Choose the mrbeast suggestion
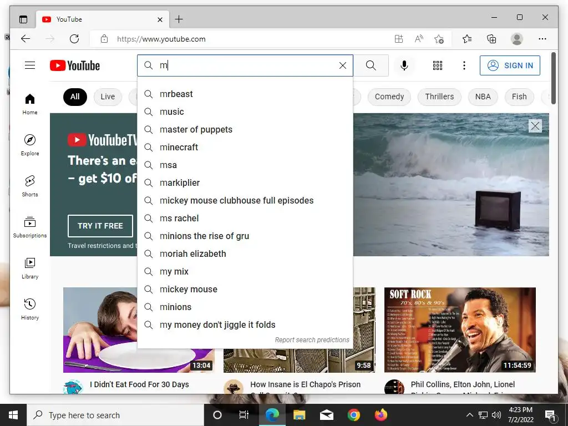Viewport: 568px width, 426px height. 245,94
